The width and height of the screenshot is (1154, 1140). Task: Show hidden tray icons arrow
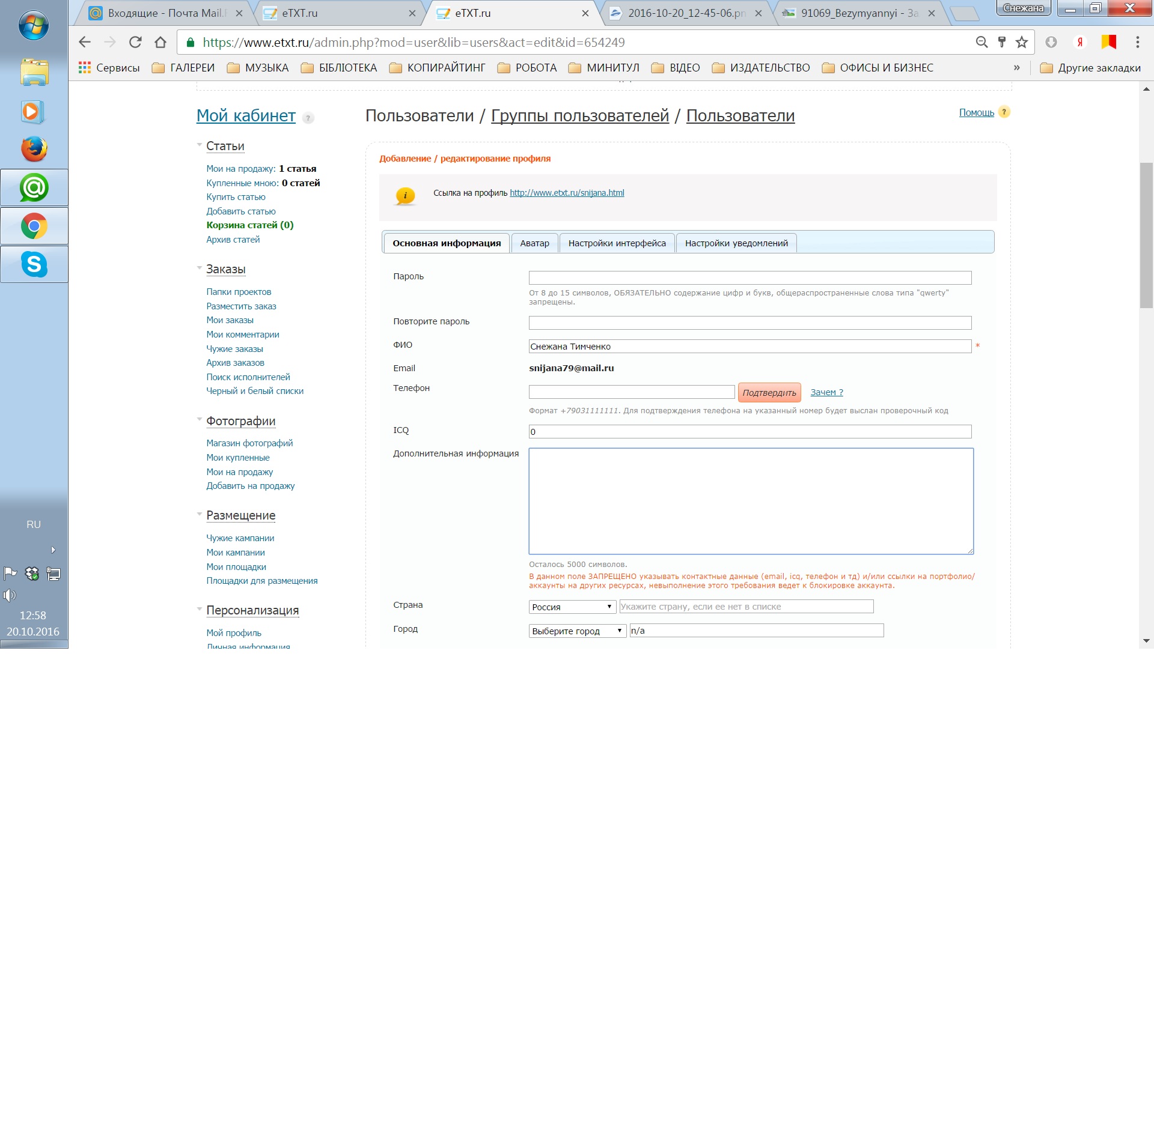53,550
